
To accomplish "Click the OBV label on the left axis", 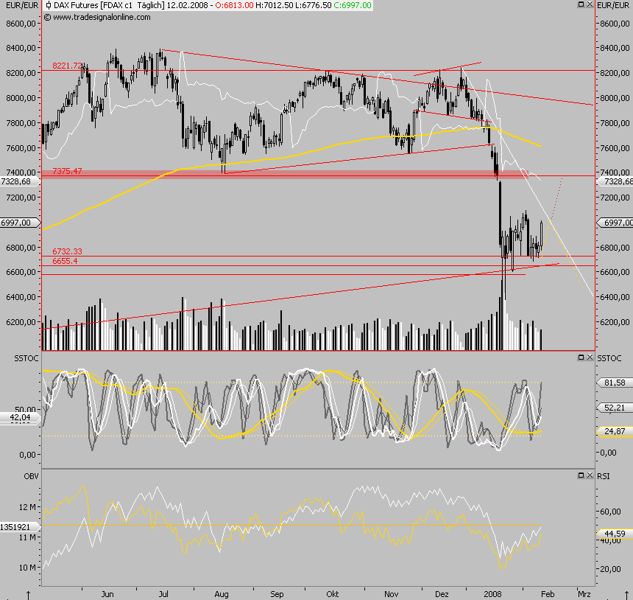I will click(31, 476).
